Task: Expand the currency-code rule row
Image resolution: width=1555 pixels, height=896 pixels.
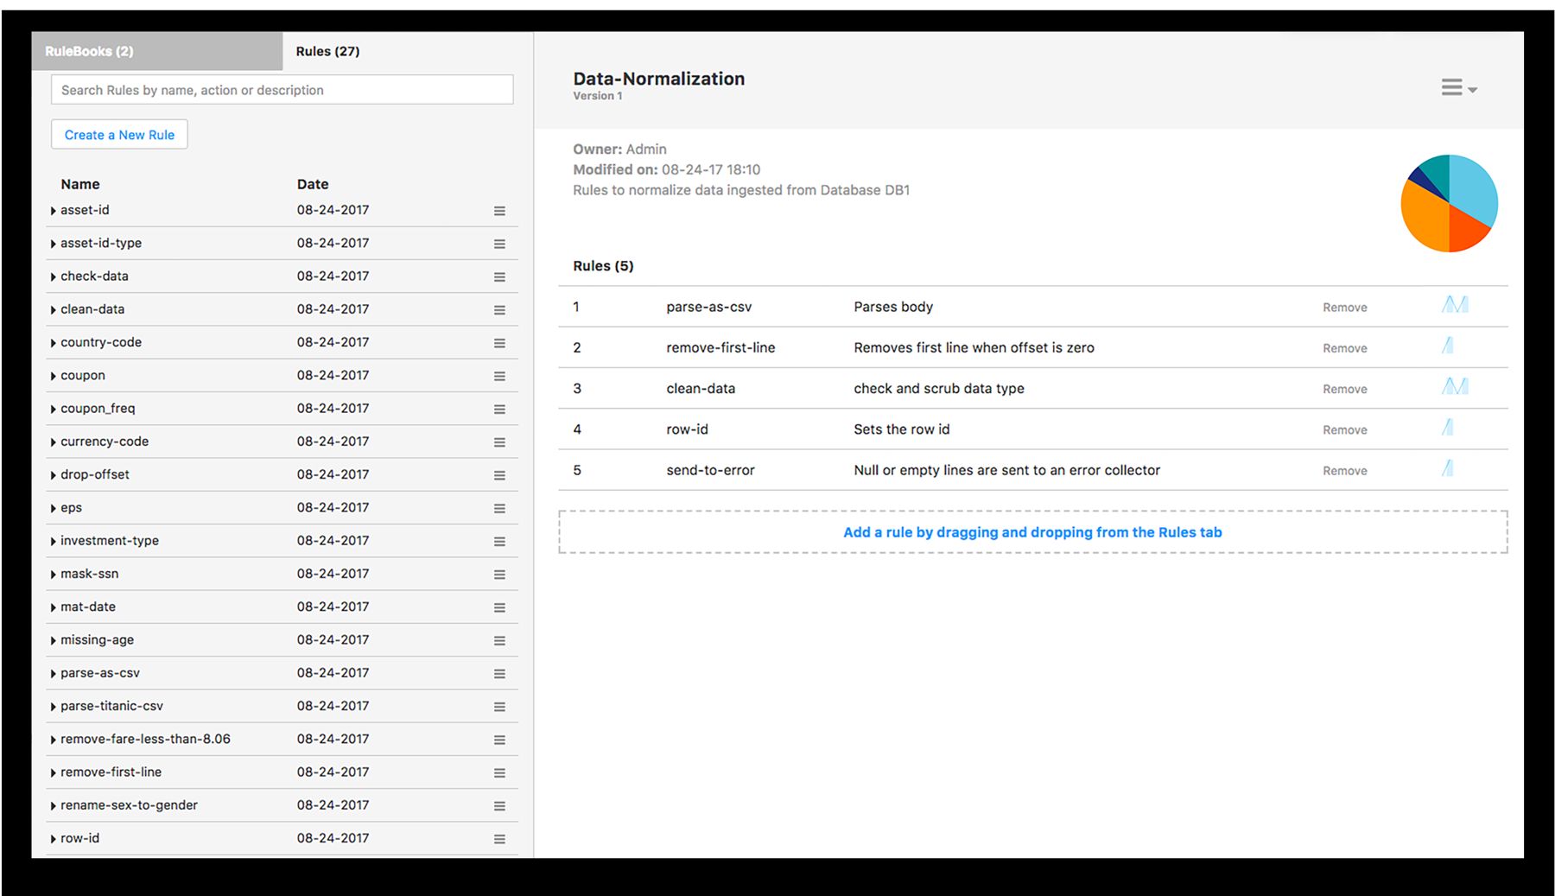Action: pyautogui.click(x=53, y=442)
